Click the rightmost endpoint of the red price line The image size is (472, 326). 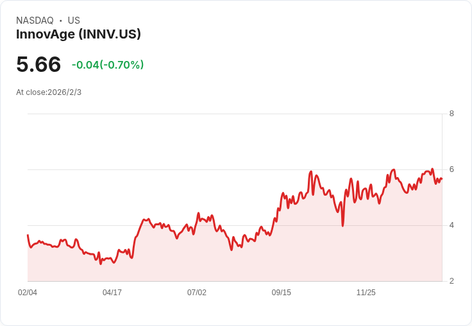[442, 179]
